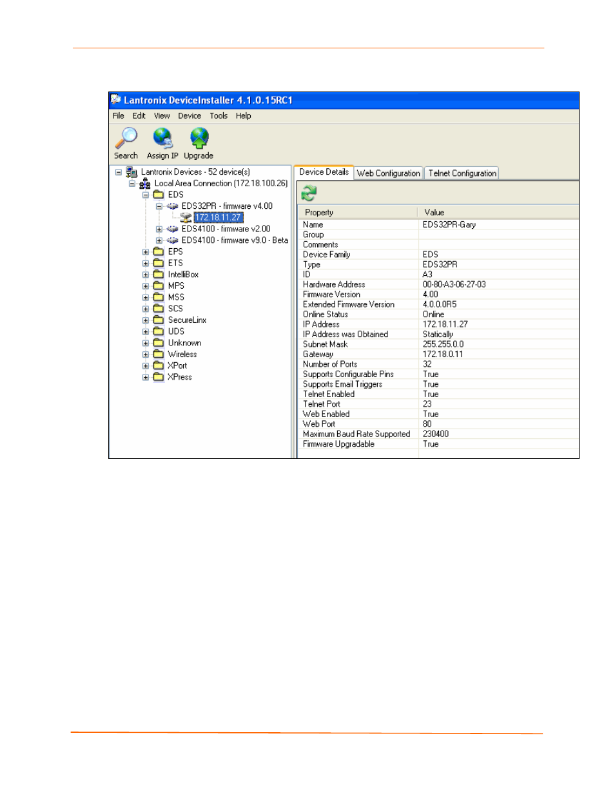
Task: Click the ETS folder icon
Action: tap(159, 263)
